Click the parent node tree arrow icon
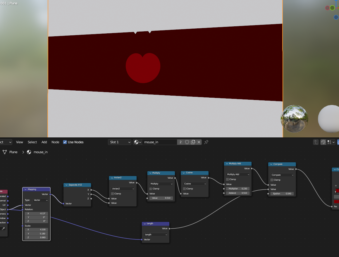The height and width of the screenshot is (257, 339). pyautogui.click(x=316, y=142)
